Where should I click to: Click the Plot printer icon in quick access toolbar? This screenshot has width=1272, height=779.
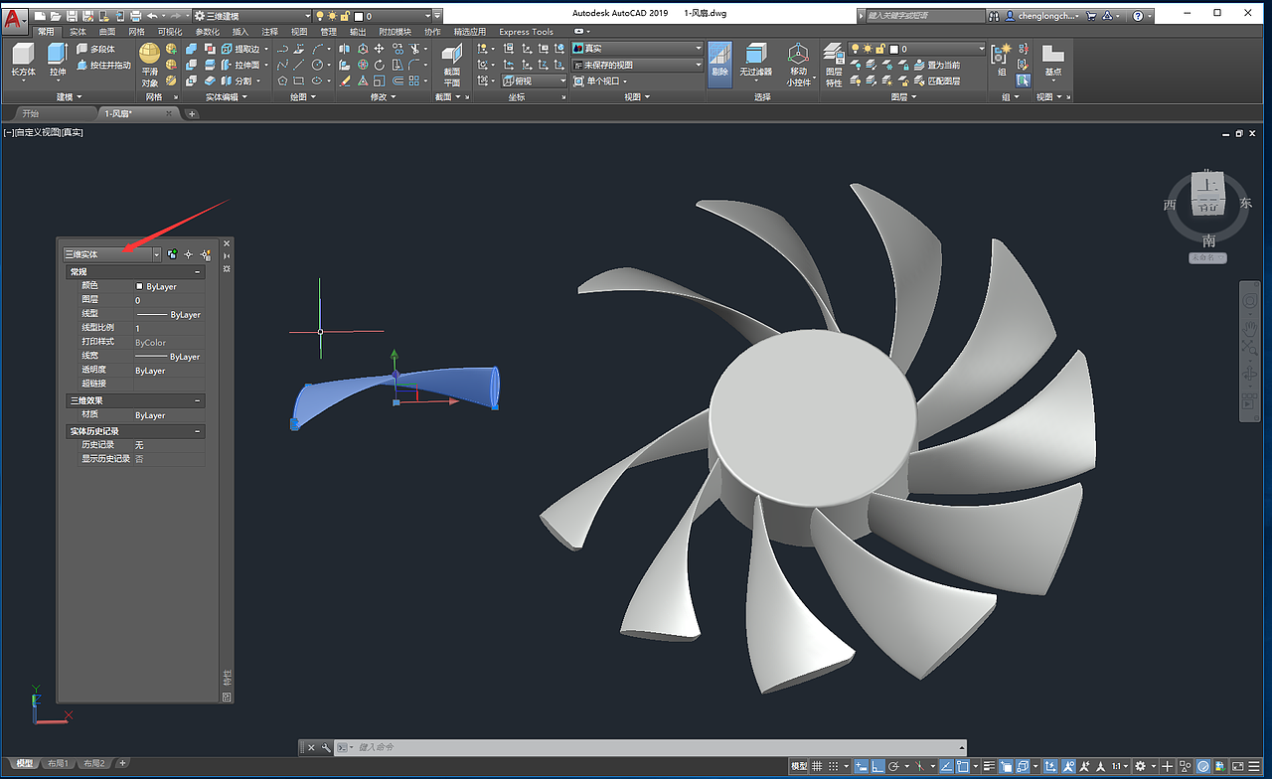(x=135, y=16)
